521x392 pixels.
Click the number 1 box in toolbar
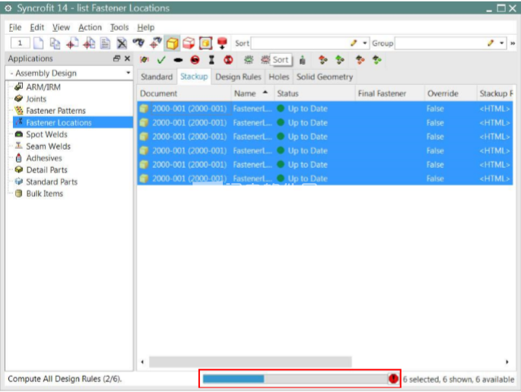coord(21,43)
